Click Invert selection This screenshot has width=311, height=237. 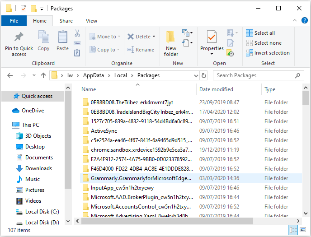(x=268, y=53)
